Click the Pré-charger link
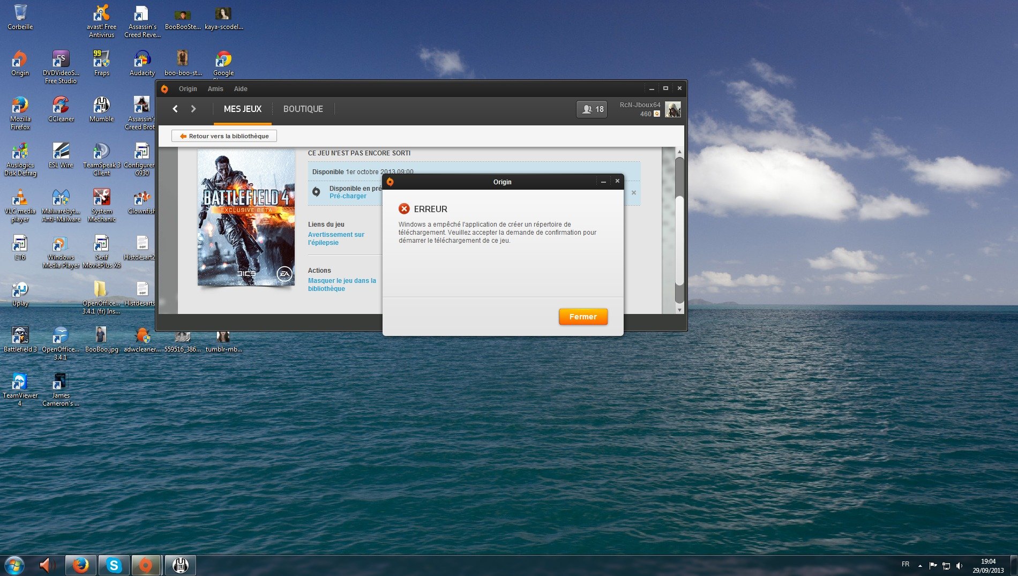 pos(348,196)
